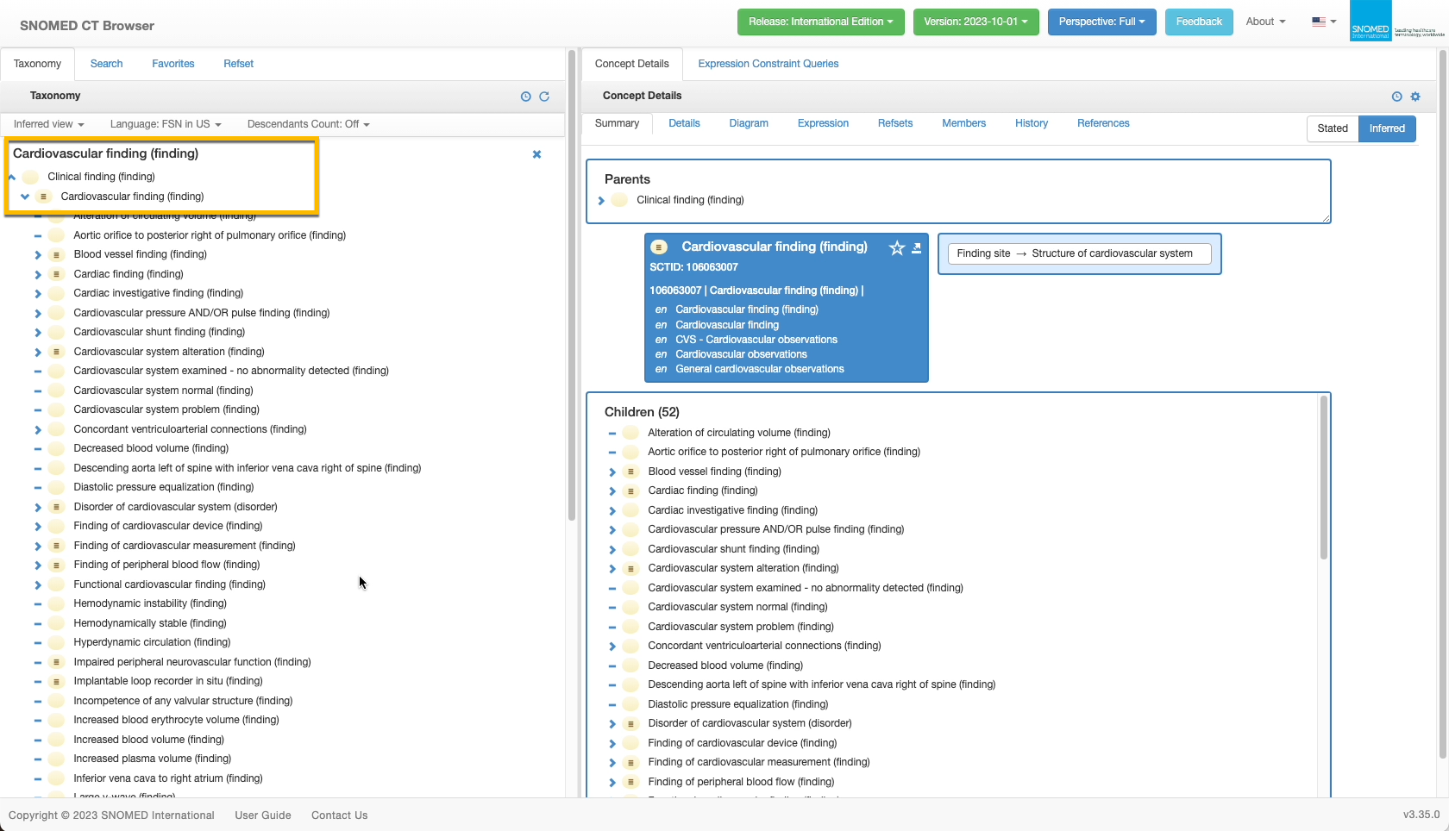Click the taxonomy panel scrollbar

[571, 284]
